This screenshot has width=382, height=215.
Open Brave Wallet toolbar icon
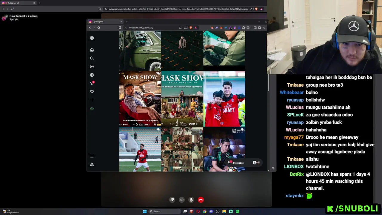260,27
